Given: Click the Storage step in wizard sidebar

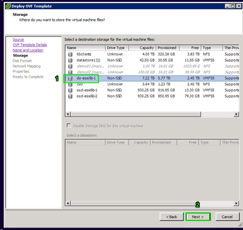Looking at the screenshot, I should [20, 55].
